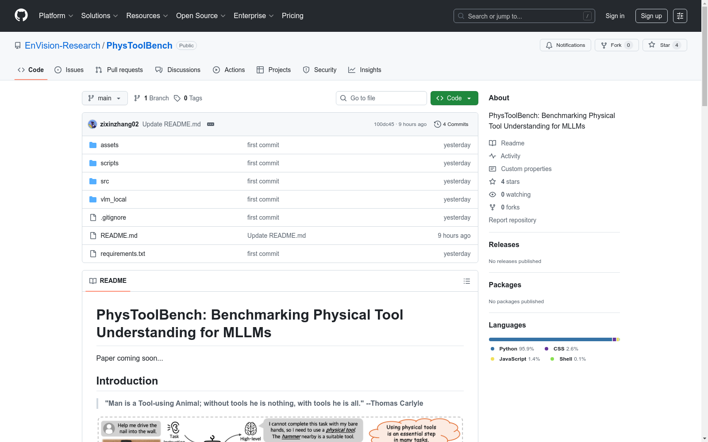Click the star icon beside 4 stars
The width and height of the screenshot is (708, 442).
(x=493, y=182)
